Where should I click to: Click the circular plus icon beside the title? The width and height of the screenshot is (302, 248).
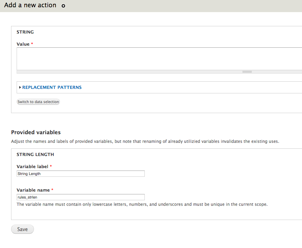pos(63,6)
